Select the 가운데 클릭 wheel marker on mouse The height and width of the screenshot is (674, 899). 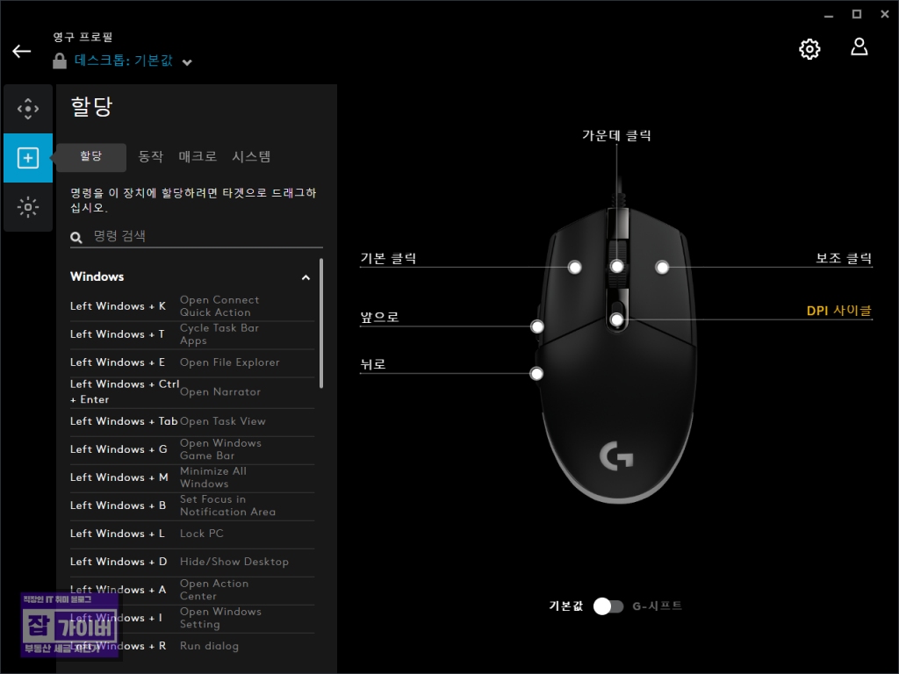pos(617,267)
